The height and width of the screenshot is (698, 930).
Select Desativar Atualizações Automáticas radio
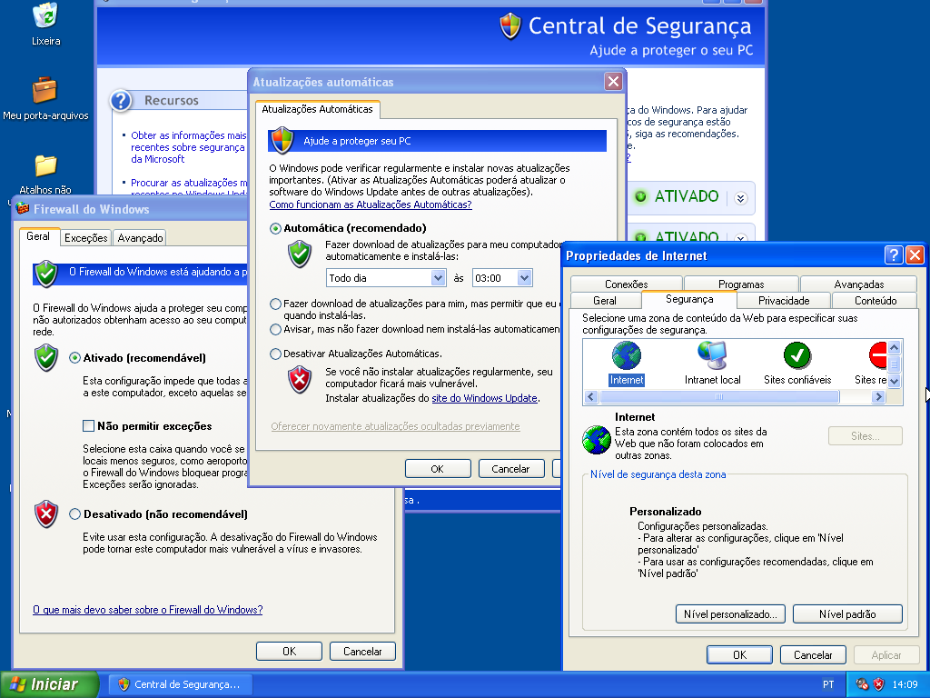(x=275, y=354)
